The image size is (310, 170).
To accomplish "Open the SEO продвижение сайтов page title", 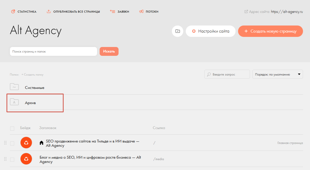I will coord(92,143).
